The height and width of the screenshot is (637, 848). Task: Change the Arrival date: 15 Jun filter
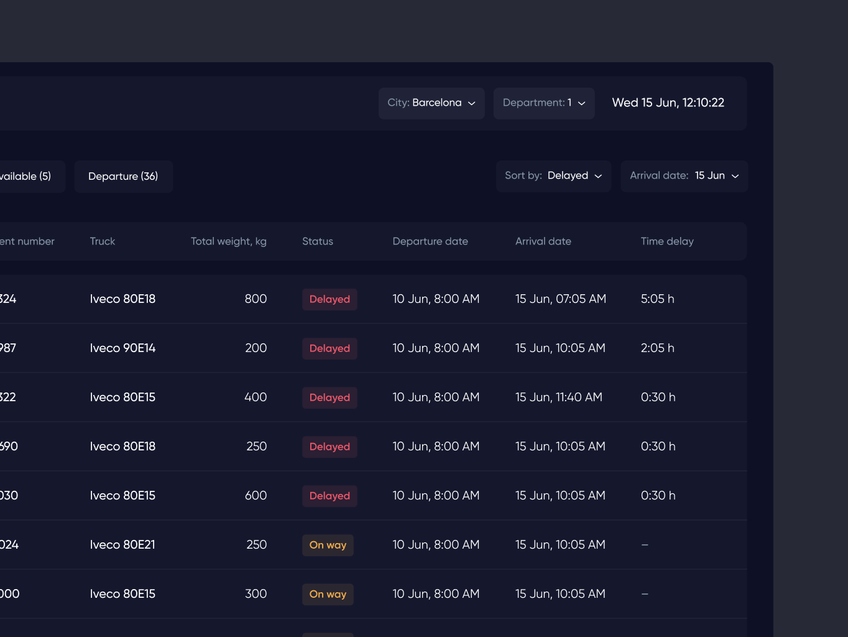click(684, 175)
